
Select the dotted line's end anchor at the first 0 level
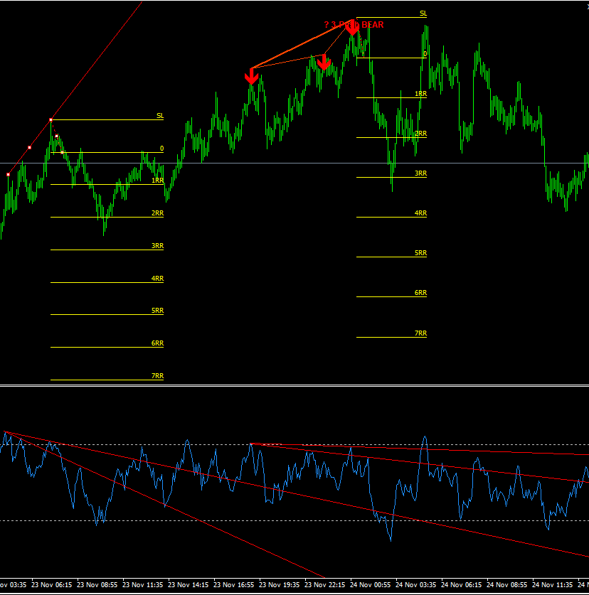coord(63,152)
